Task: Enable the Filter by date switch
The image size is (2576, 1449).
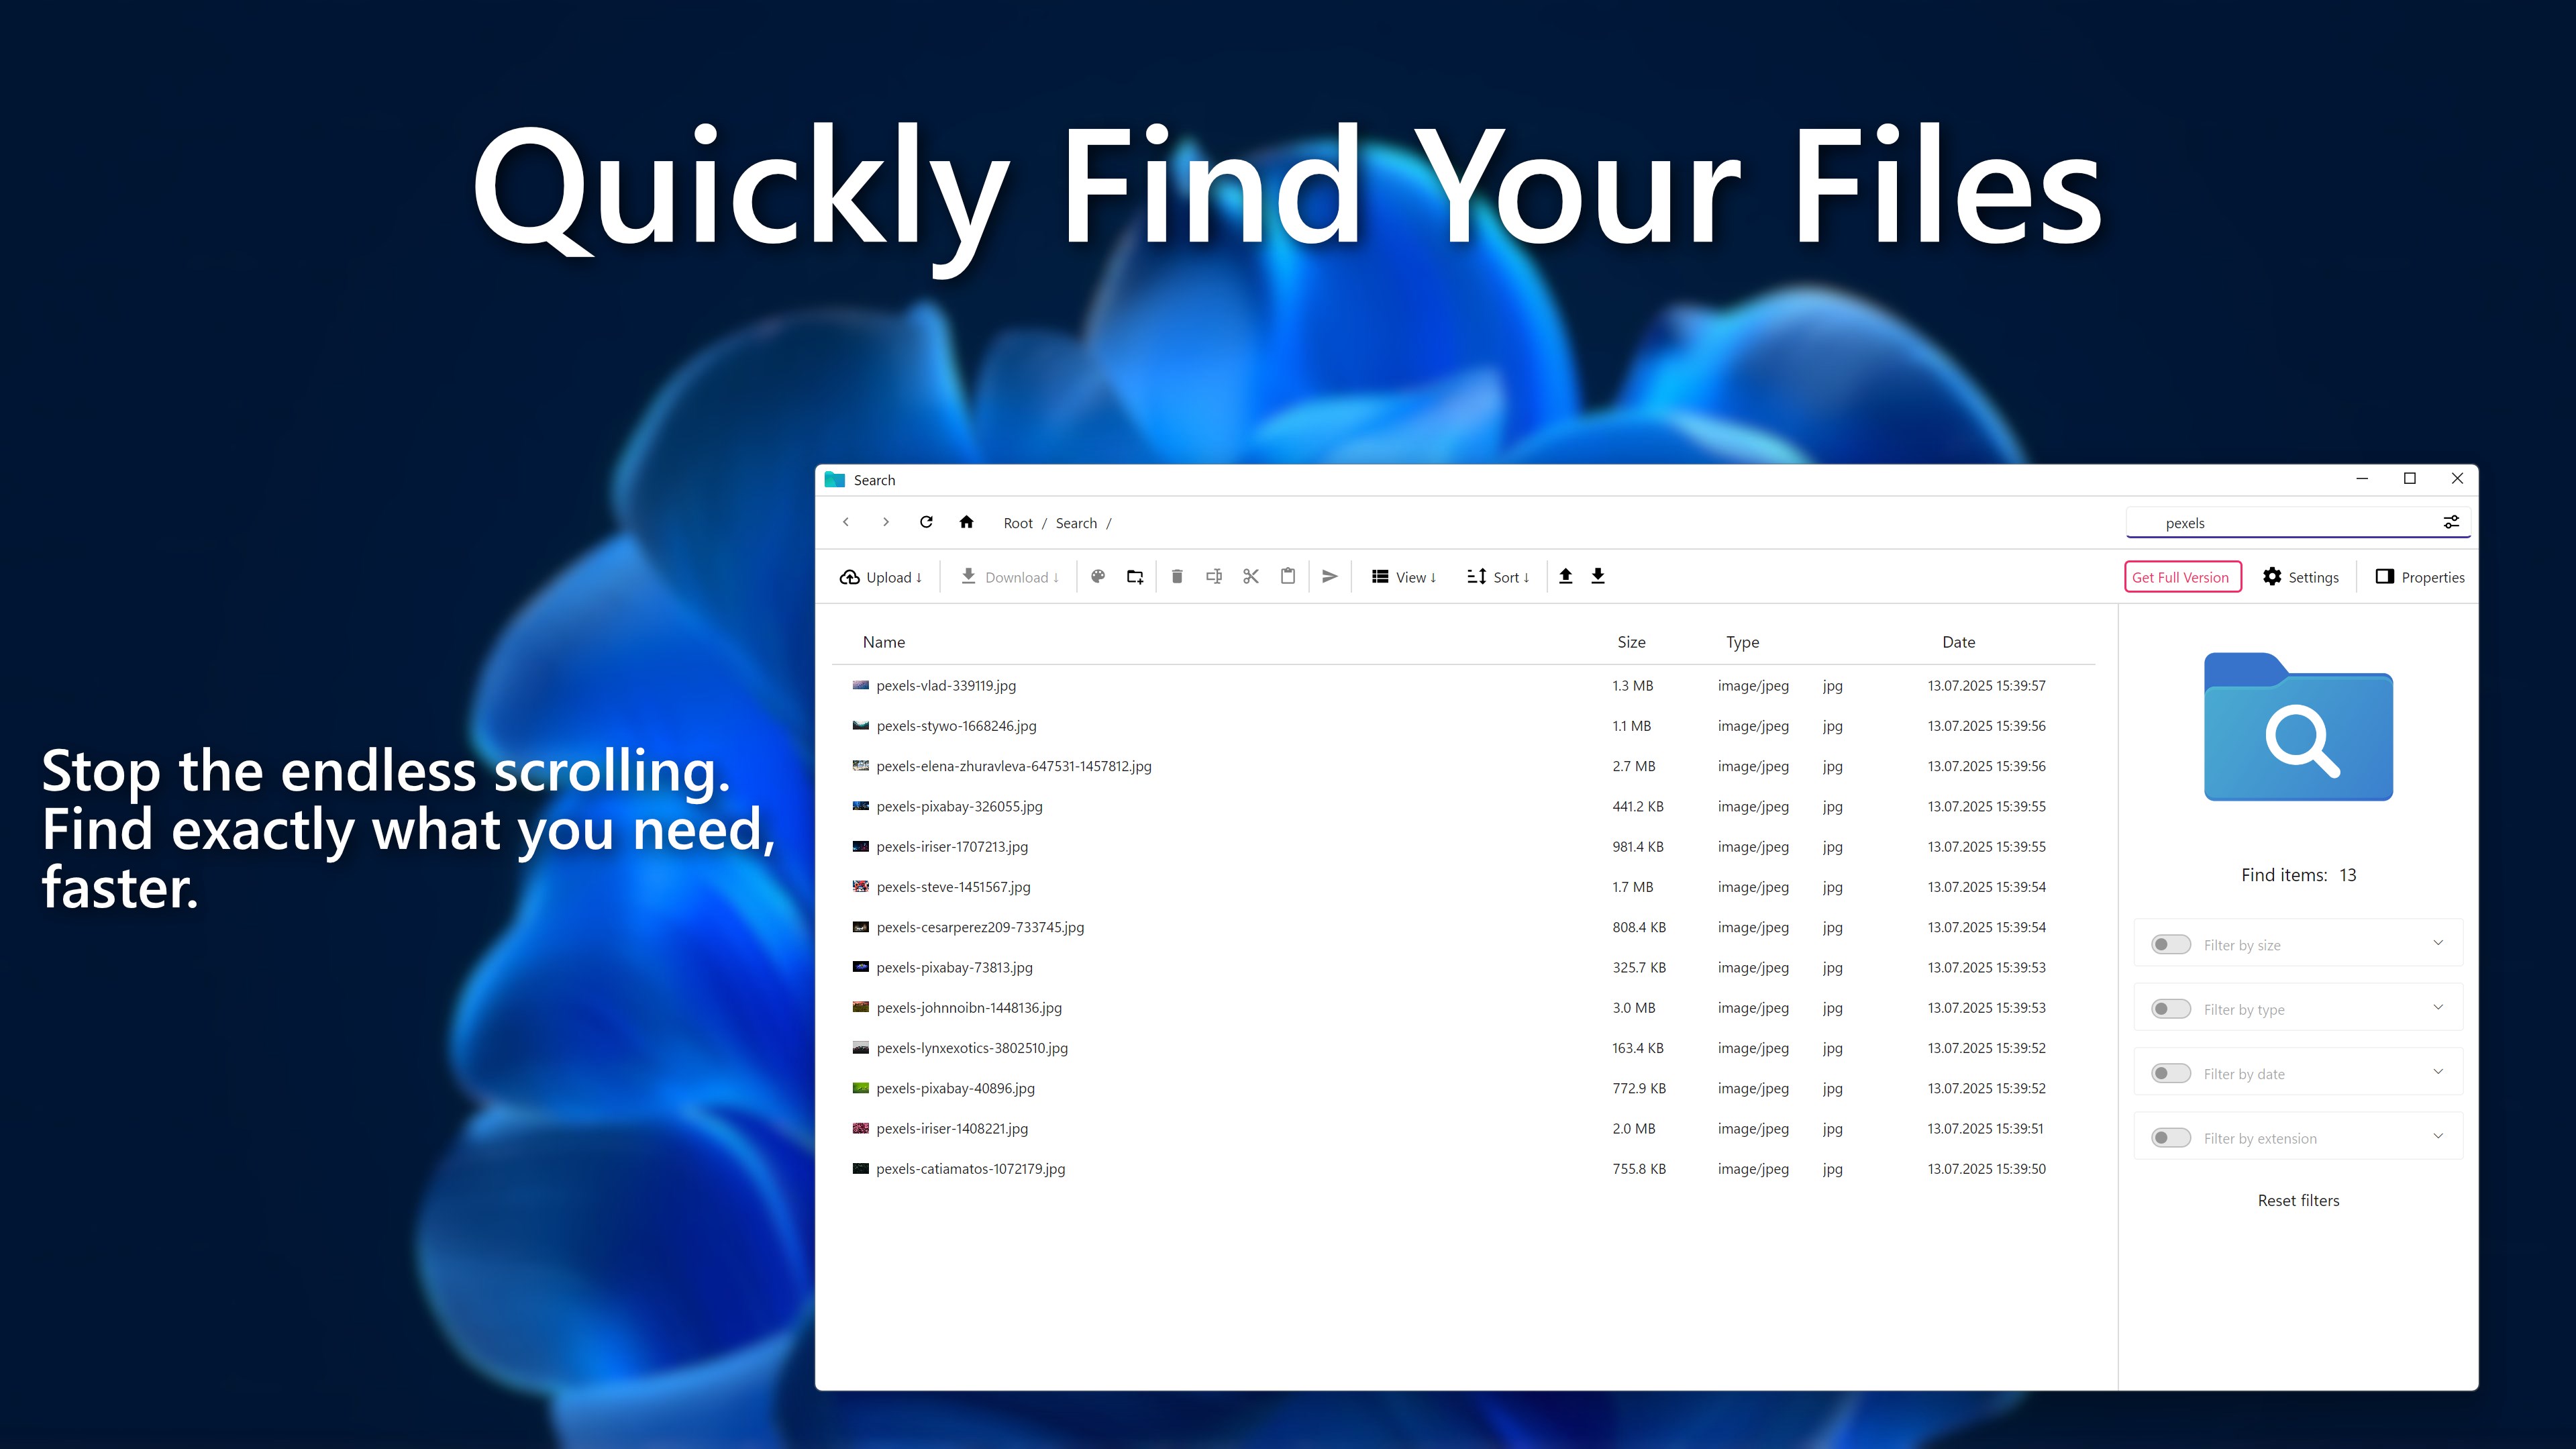Action: coord(2170,1073)
